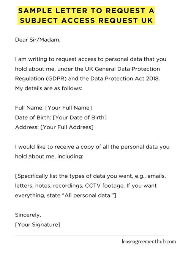
Task: Click the 'Date of Birth:' label
Action: [33, 118]
